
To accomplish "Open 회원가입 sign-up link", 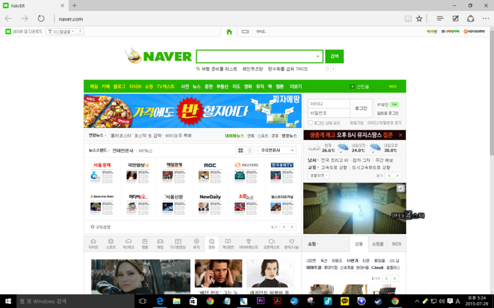I will [356, 123].
